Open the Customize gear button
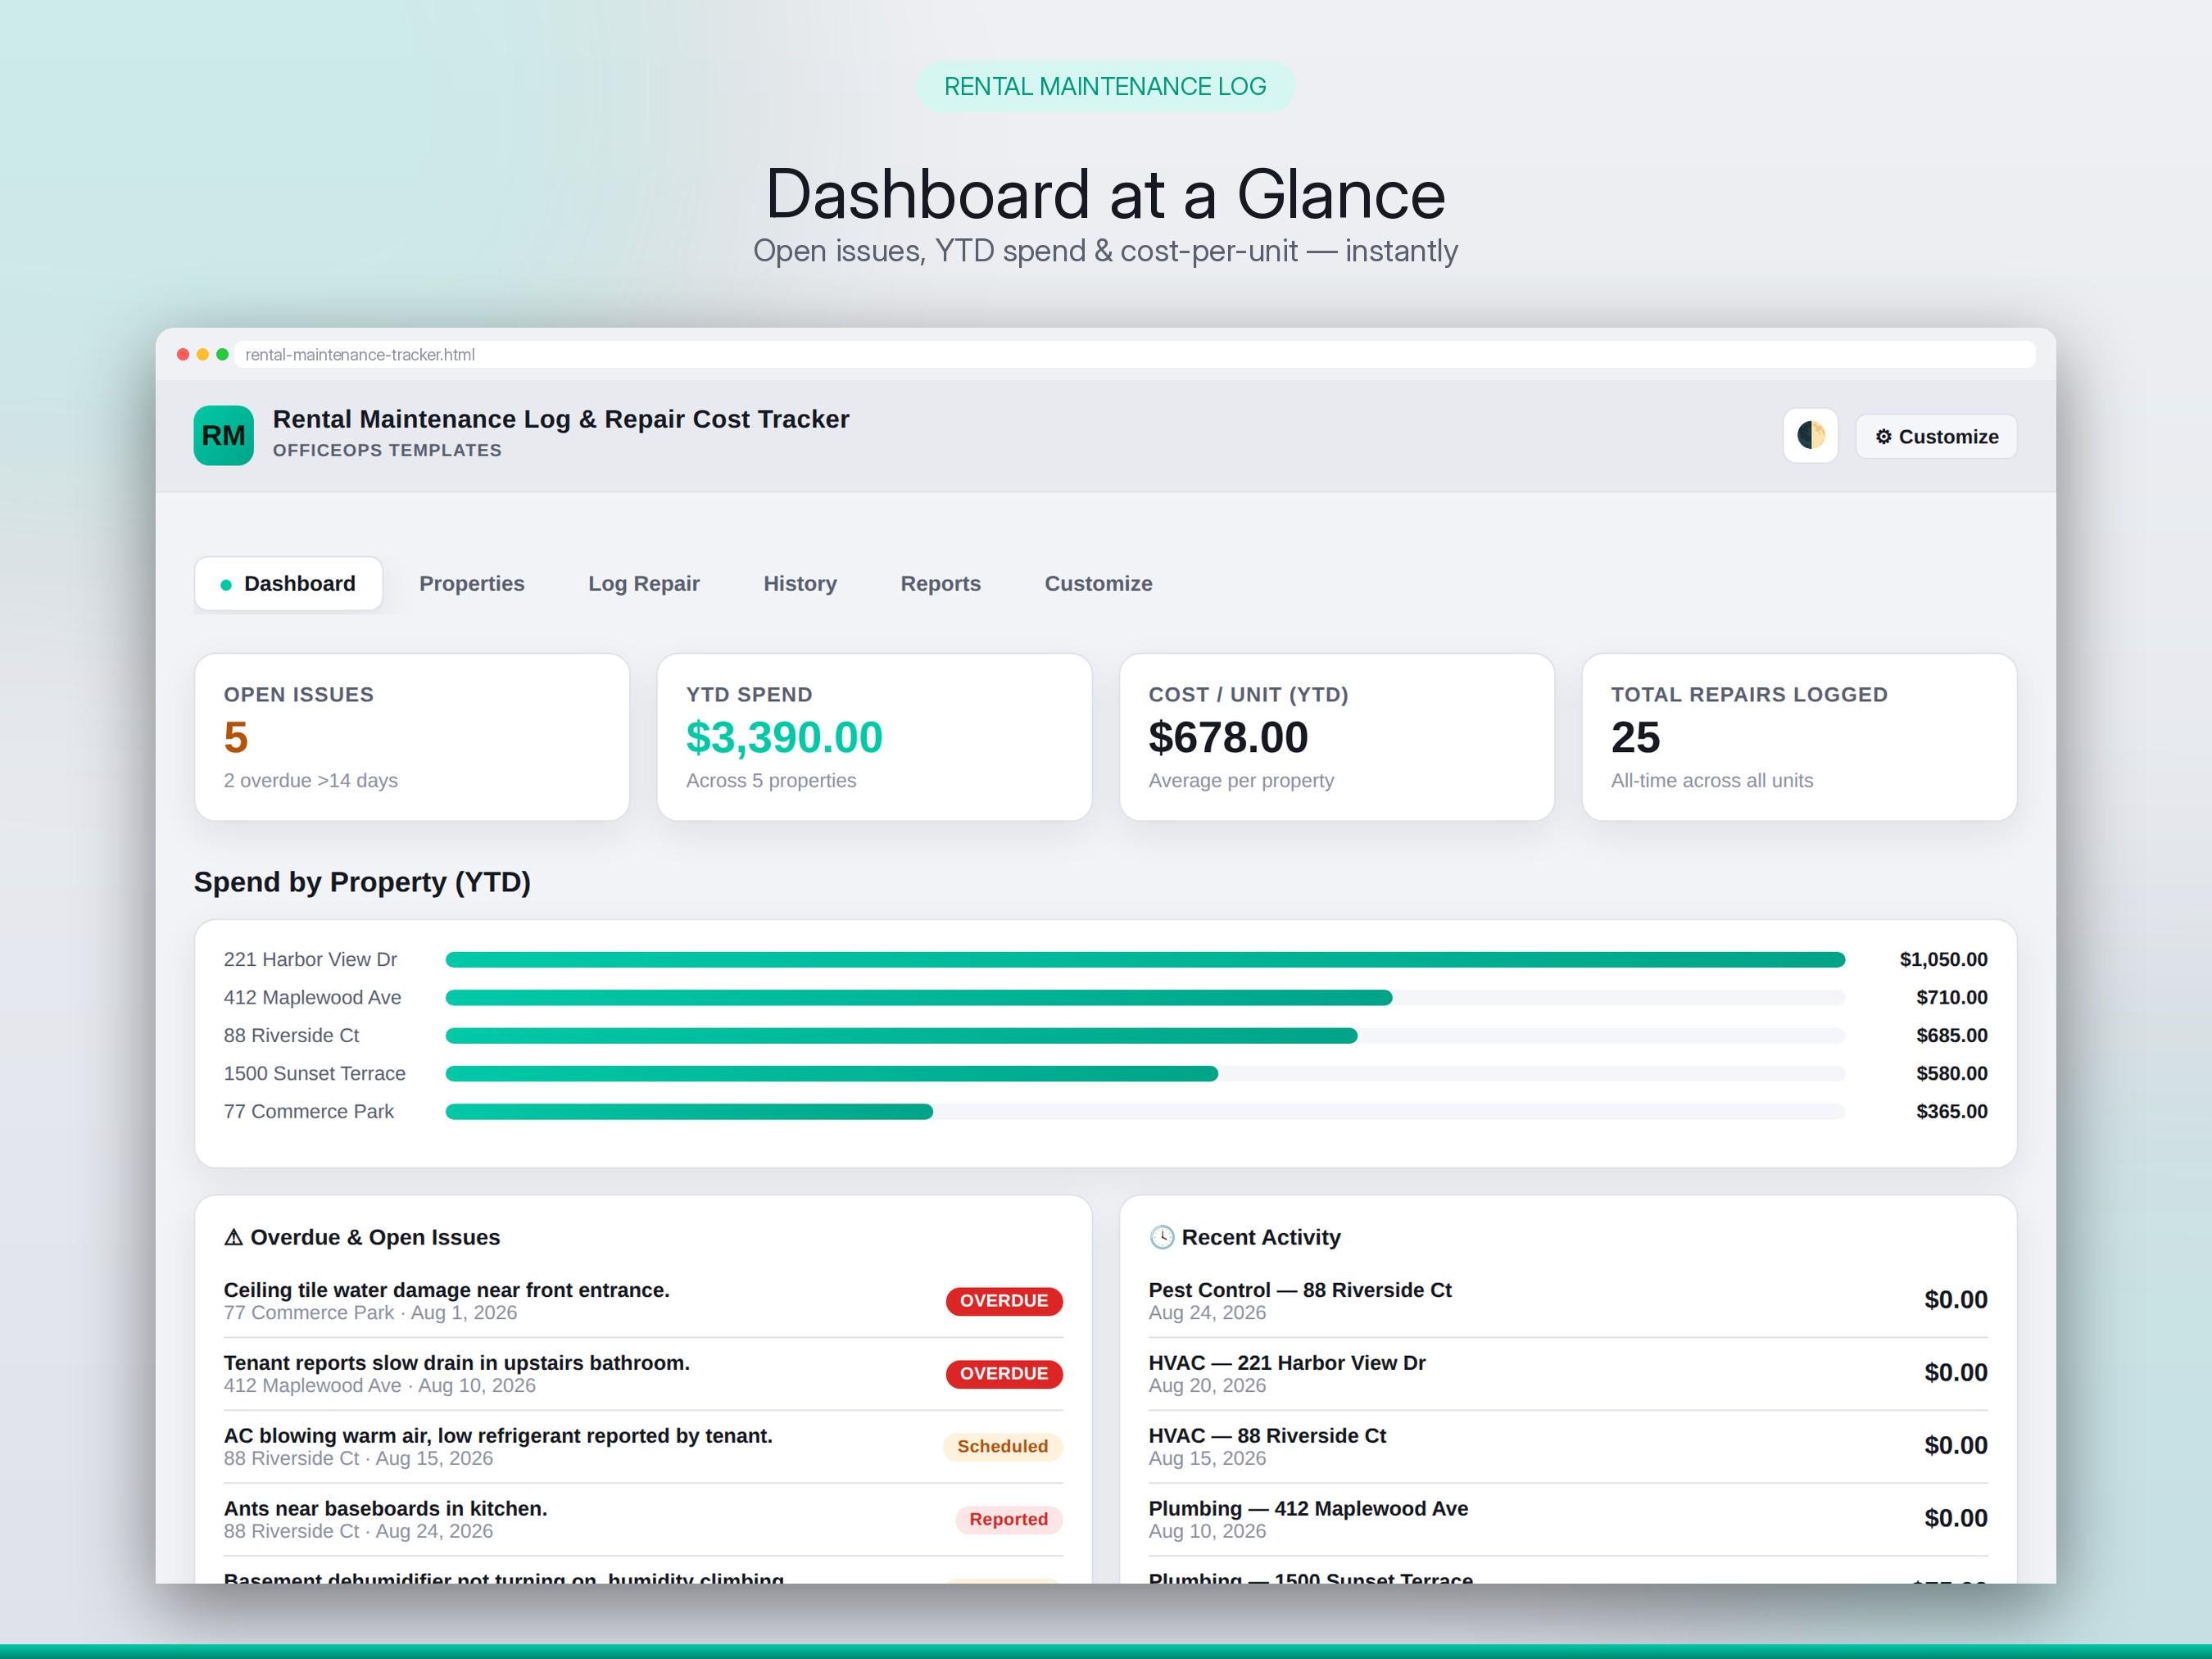 (1936, 437)
